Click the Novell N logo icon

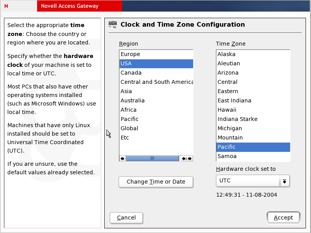click(6, 6)
